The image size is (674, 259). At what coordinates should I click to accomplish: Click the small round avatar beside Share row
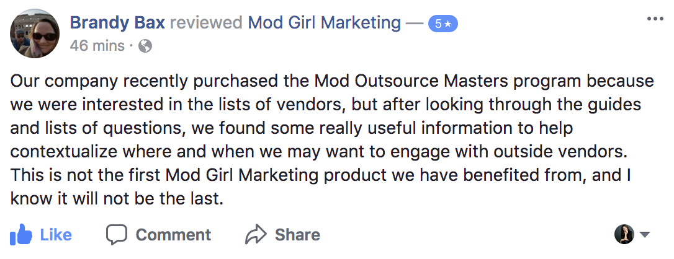click(624, 234)
